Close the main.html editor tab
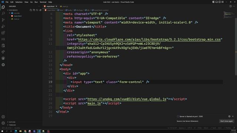237x133 pixels. [56, 6]
